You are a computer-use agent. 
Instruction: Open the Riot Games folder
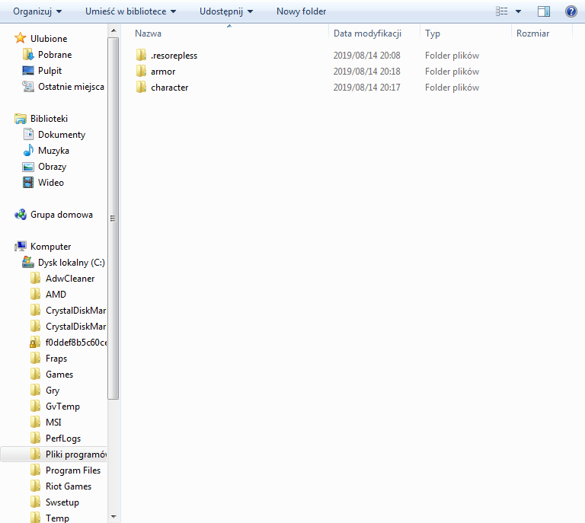(x=68, y=486)
